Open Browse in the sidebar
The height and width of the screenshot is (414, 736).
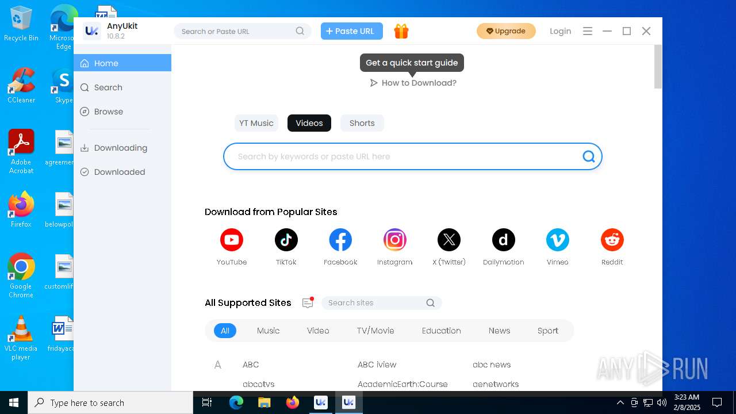pos(122,112)
